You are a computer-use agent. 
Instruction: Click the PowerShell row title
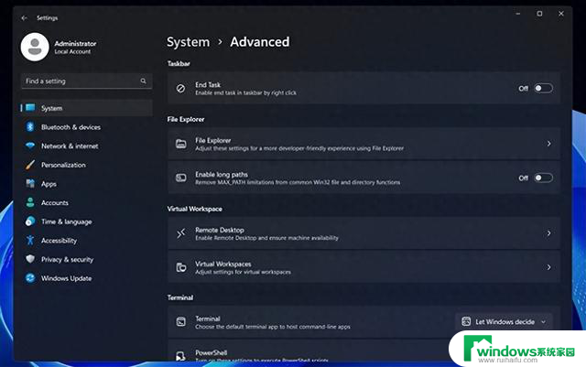(x=211, y=352)
